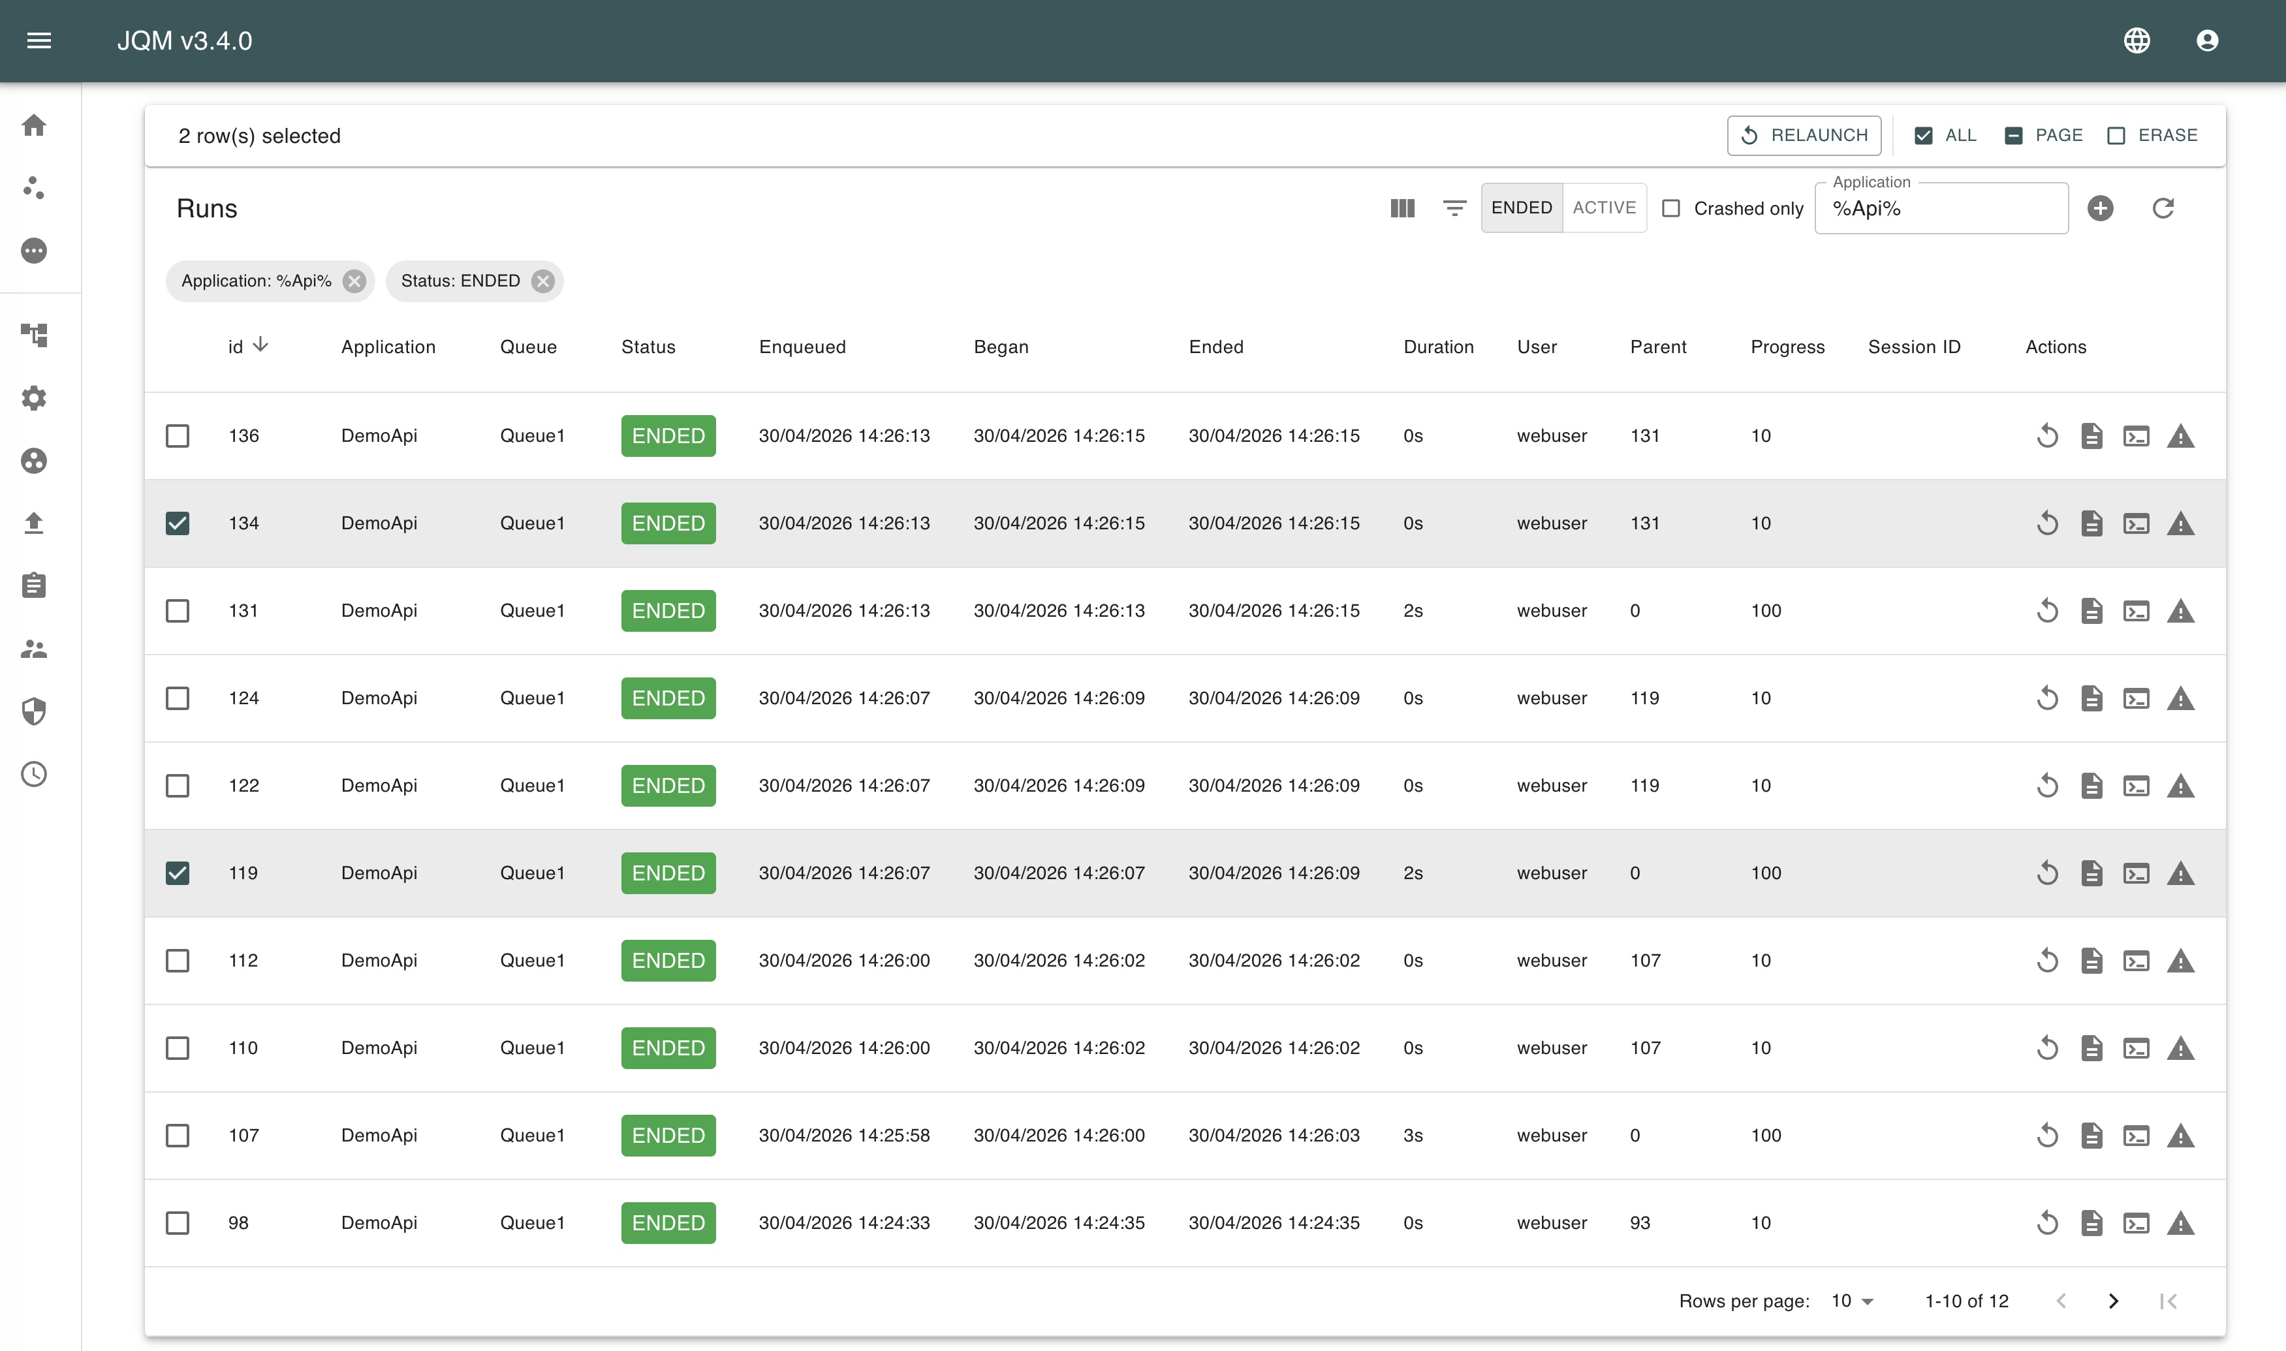This screenshot has width=2286, height=1351.
Task: Open the user account menu
Action: click(x=2207, y=40)
